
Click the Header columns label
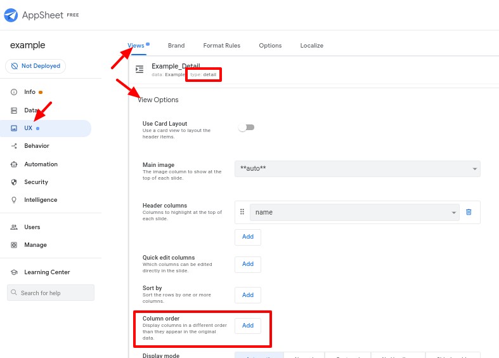pos(165,206)
